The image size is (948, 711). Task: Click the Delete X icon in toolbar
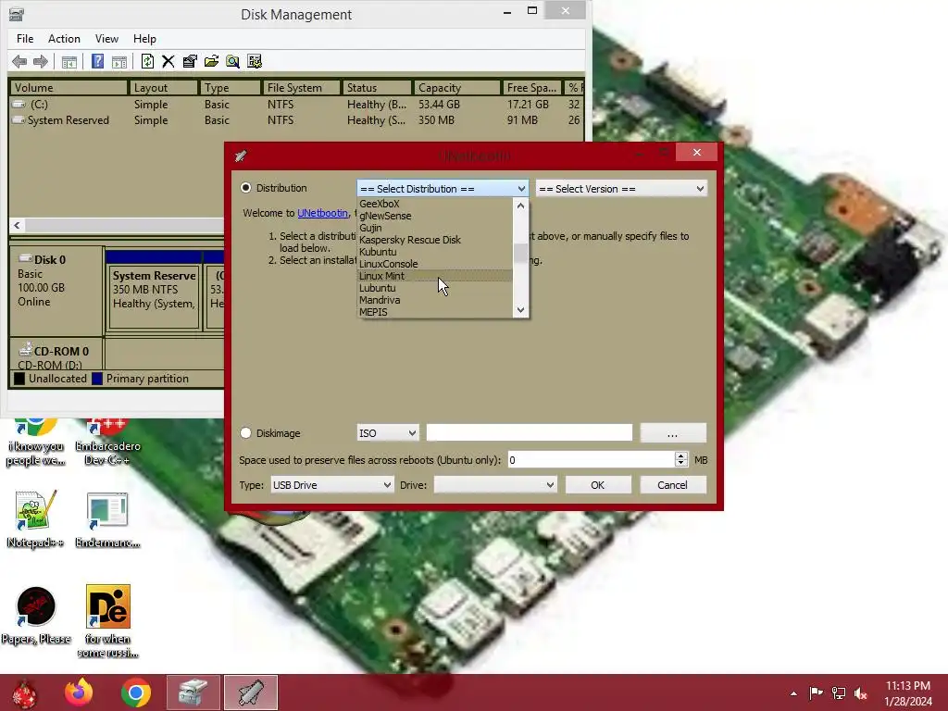(x=168, y=61)
